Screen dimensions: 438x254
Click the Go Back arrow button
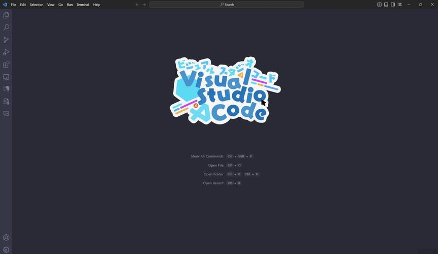pyautogui.click(x=137, y=5)
